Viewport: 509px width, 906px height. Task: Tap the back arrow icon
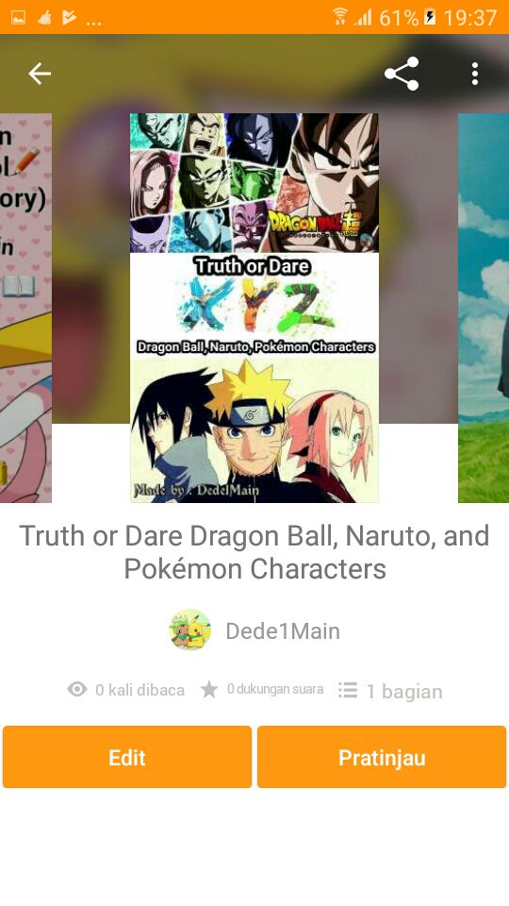40,74
